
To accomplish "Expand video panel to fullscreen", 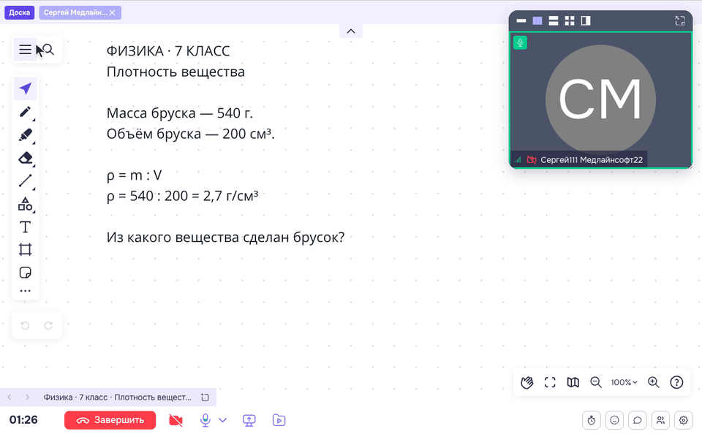I will pos(680,20).
